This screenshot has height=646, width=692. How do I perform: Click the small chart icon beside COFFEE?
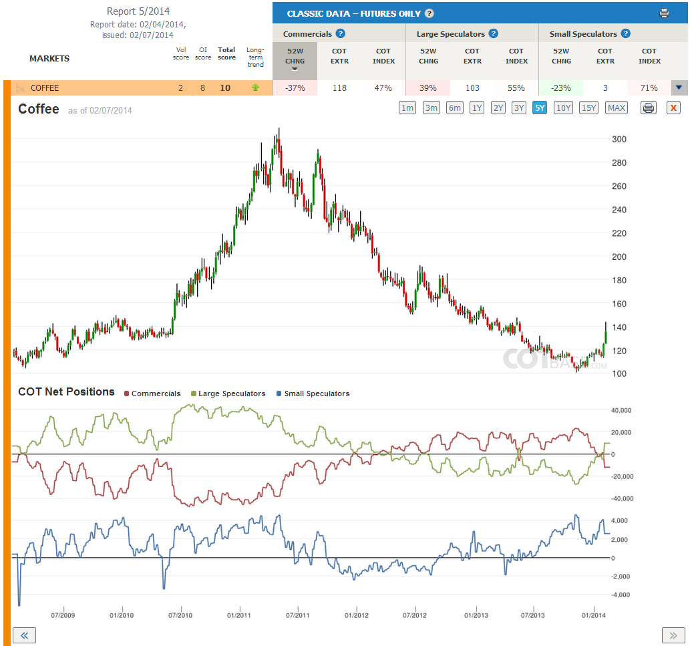[x=20, y=88]
